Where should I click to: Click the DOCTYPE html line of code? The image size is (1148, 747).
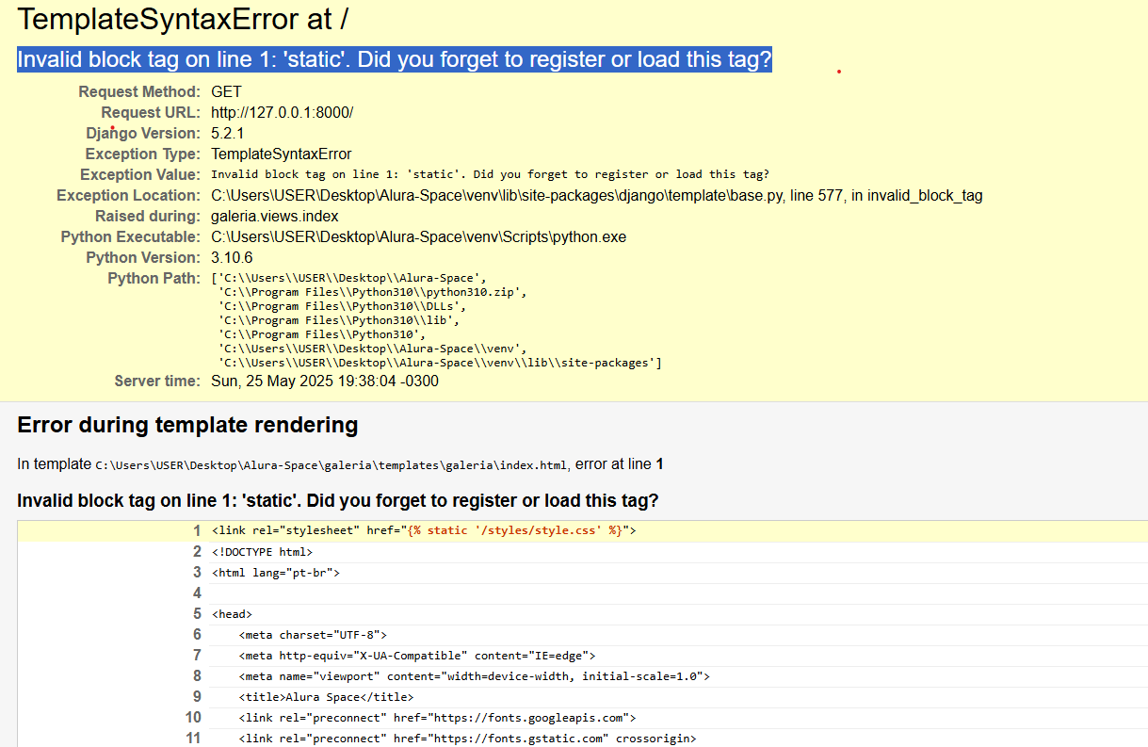[262, 552]
